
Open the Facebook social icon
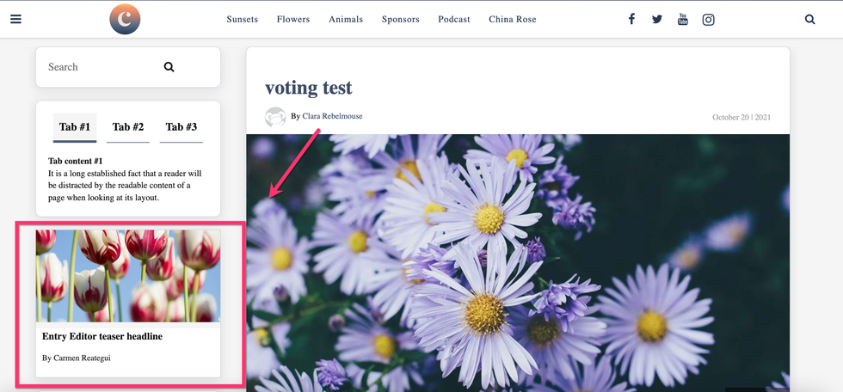click(631, 19)
